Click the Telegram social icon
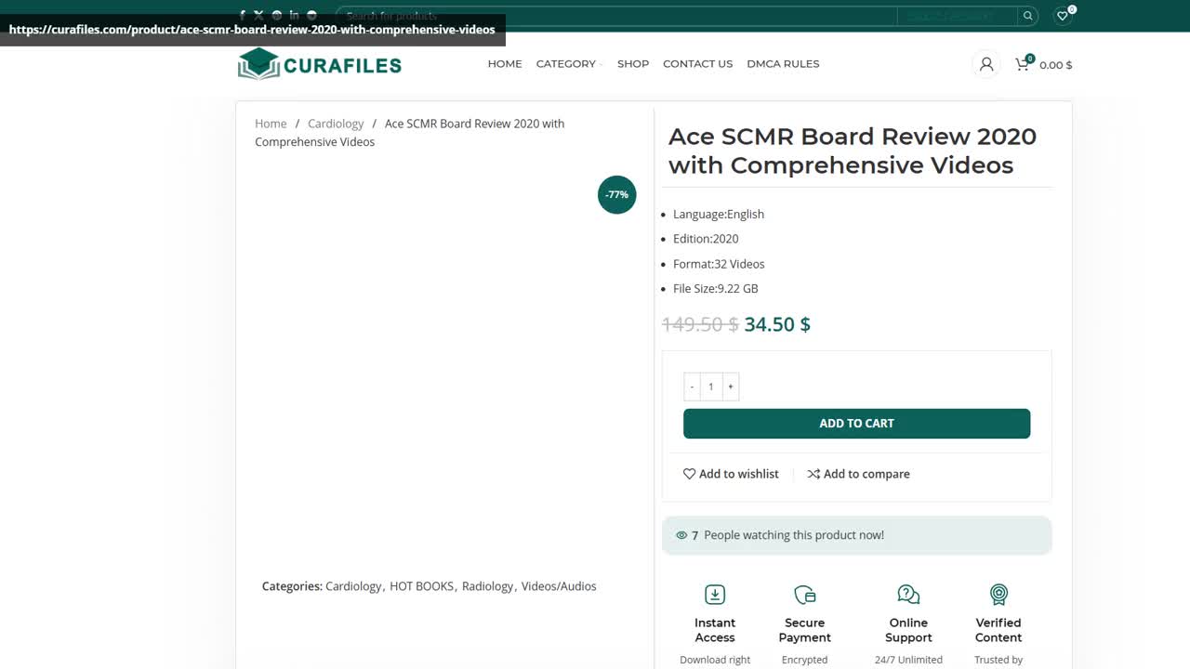This screenshot has height=669, width=1190. coord(311,15)
